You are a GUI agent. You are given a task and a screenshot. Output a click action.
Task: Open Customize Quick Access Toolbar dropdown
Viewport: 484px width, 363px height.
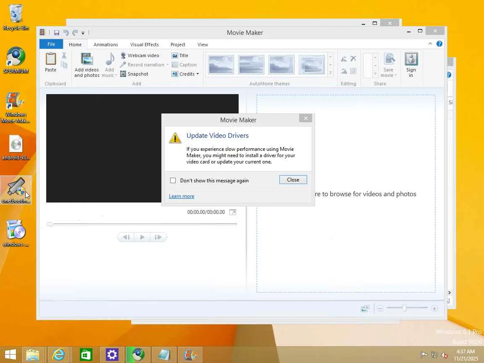83,33
